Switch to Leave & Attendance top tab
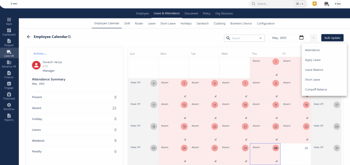Image resolution: width=350 pixels, height=165 pixels. pos(166,13)
